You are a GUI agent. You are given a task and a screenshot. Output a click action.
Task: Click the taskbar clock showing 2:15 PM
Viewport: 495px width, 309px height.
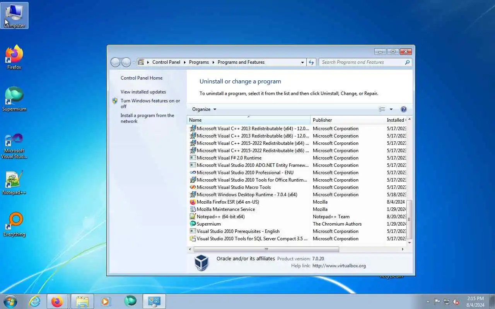pos(475,302)
